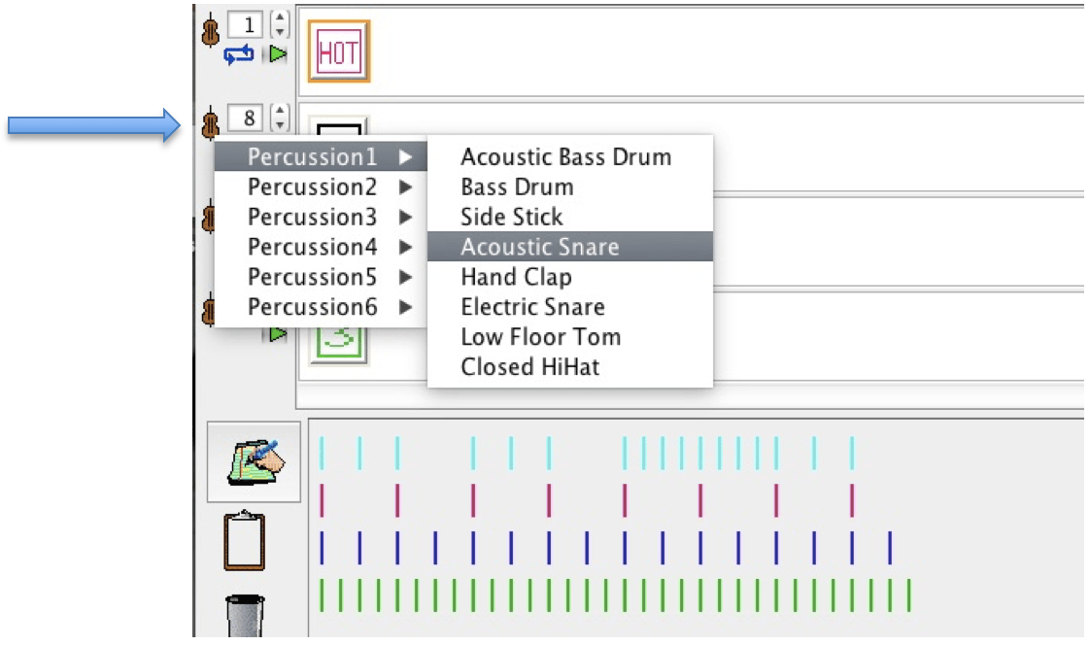
Task: Click the green rhythm pattern row
Action: (x=614, y=594)
